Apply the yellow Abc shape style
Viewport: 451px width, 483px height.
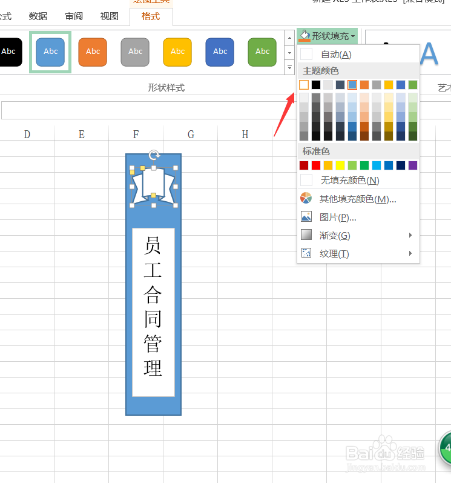click(177, 52)
